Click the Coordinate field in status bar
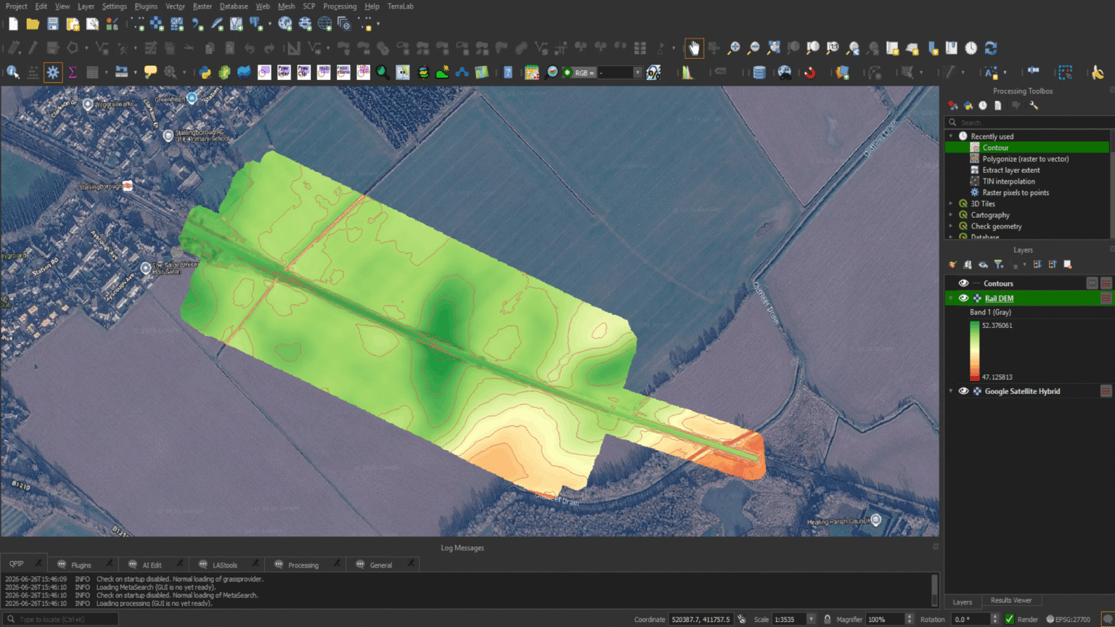The width and height of the screenshot is (1115, 627). (701, 619)
